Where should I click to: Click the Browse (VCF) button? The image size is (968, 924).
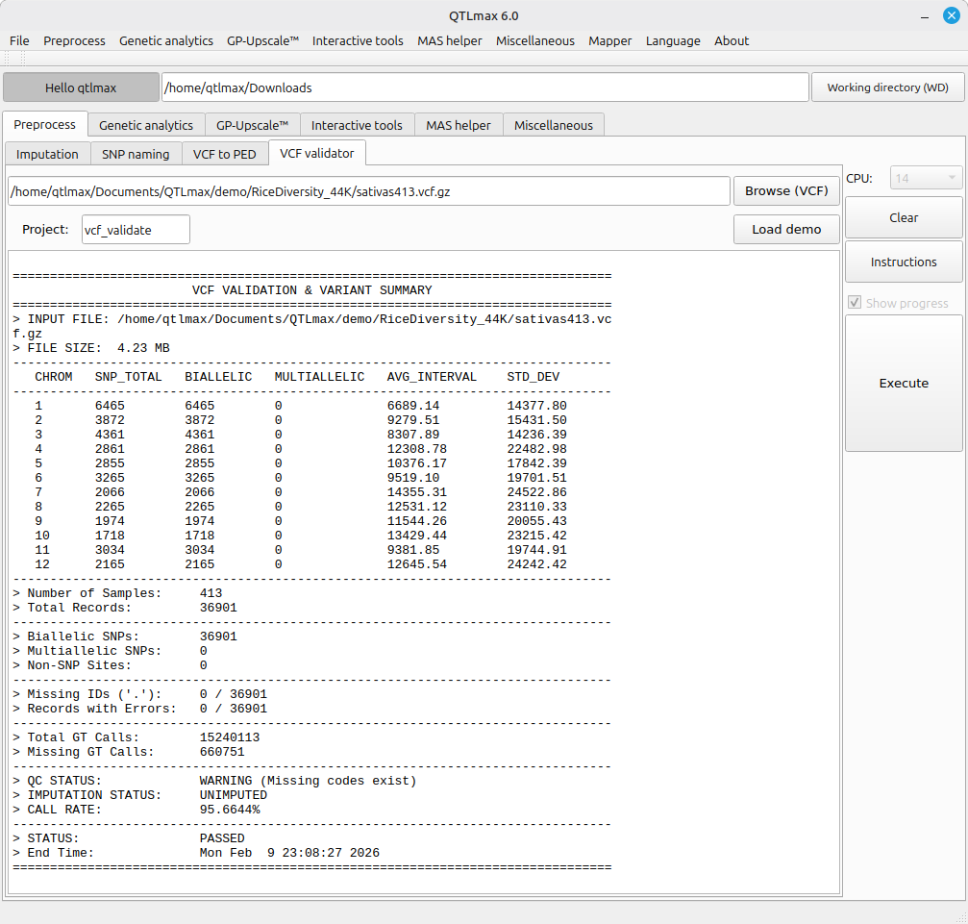(786, 190)
